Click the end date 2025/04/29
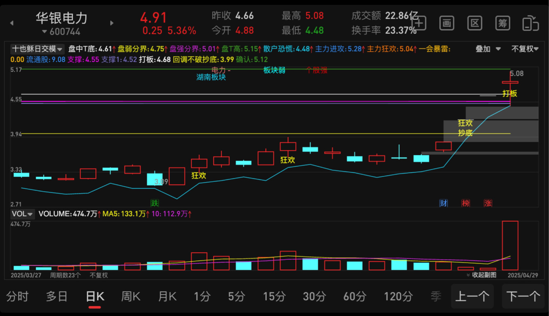The height and width of the screenshot is (316, 549). coord(523,275)
